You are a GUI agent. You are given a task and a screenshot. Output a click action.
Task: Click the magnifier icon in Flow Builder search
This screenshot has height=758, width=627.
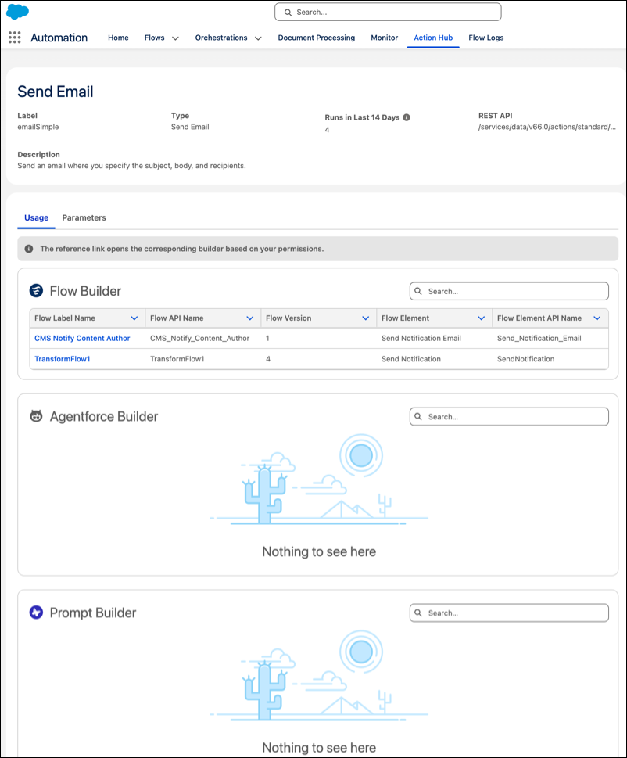point(418,291)
